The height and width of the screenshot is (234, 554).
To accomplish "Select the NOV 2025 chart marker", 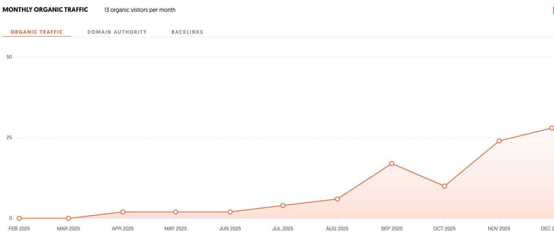I will (x=499, y=141).
